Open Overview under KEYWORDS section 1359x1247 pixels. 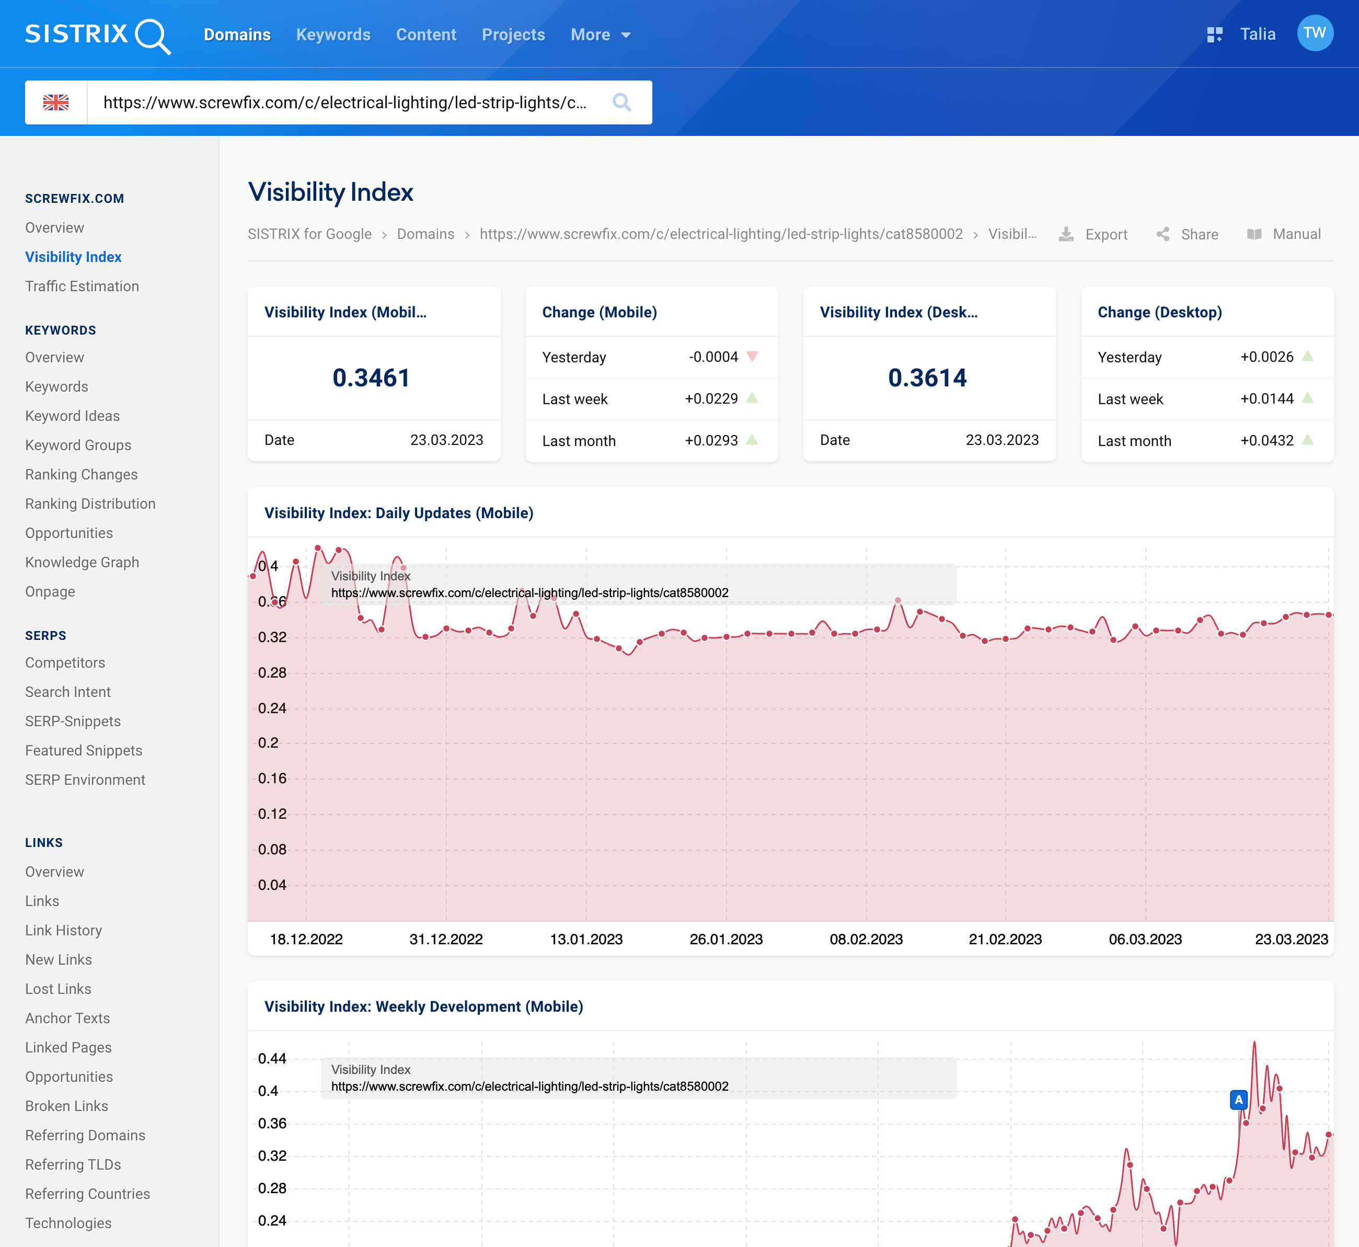(x=55, y=358)
